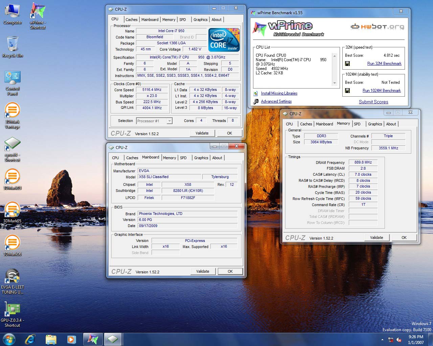Open Graphics tab in top CPU-Z window

[x=201, y=20]
